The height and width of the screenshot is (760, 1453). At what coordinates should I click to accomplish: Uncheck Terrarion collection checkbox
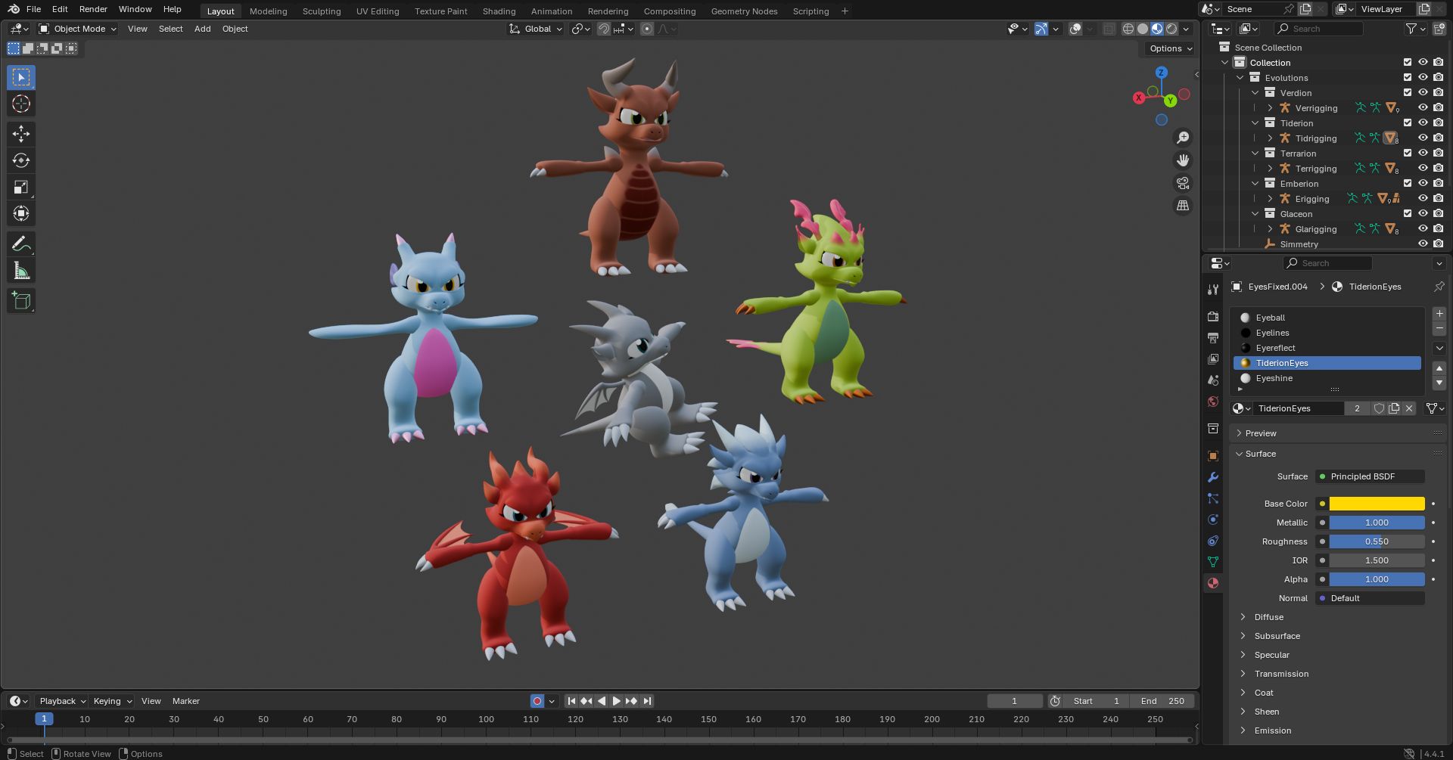click(1408, 154)
